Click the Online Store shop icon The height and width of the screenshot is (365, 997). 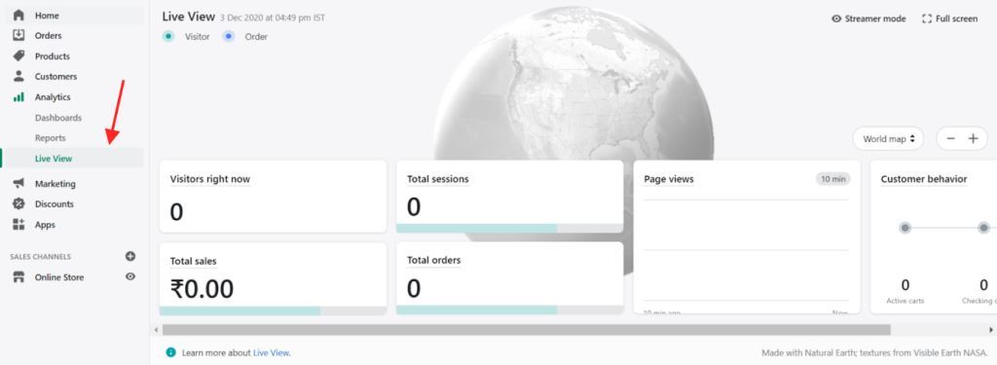(x=18, y=277)
